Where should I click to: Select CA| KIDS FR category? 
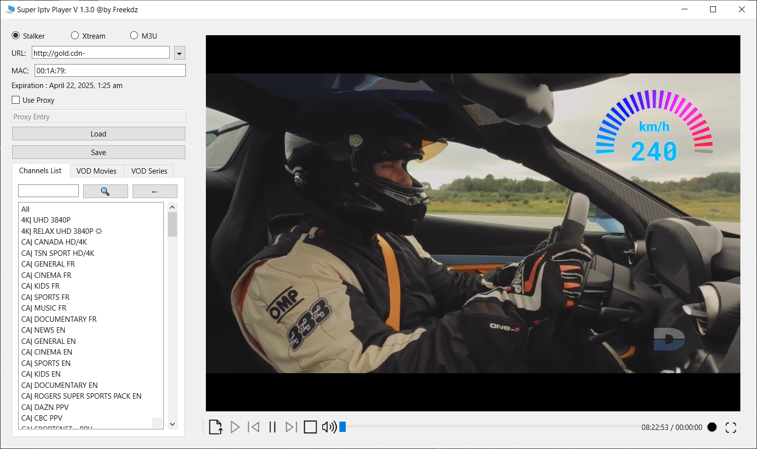coord(90,286)
